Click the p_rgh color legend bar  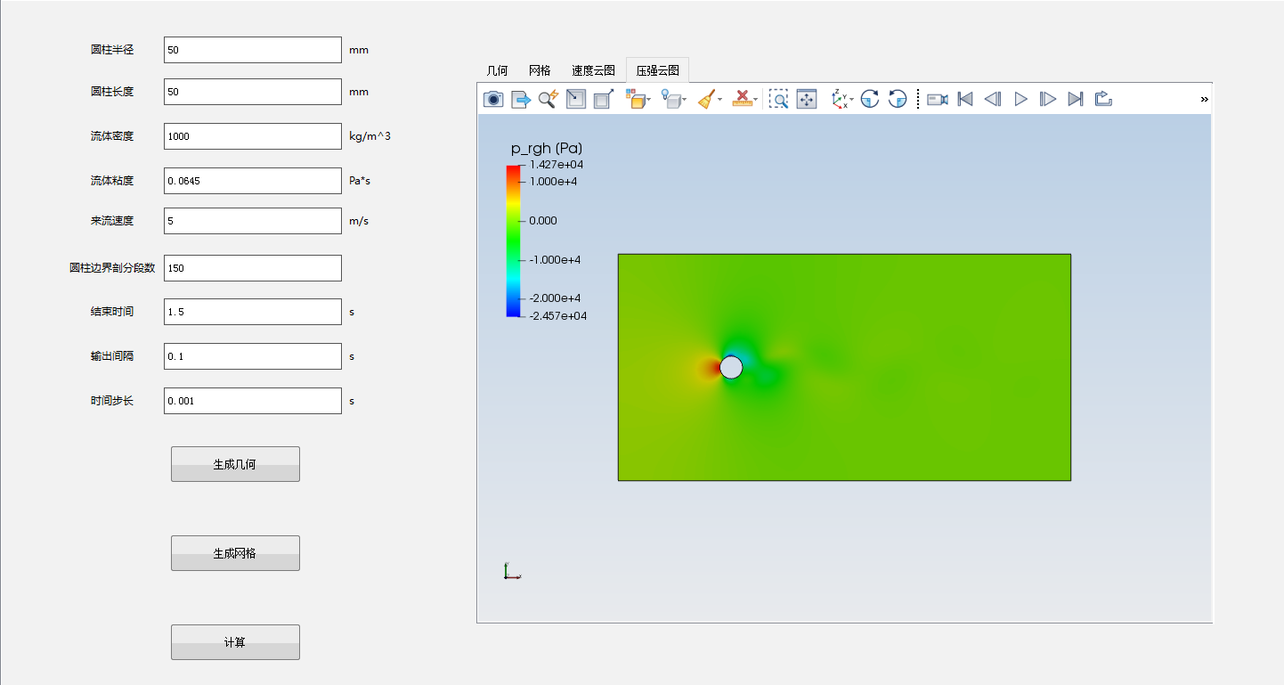513,241
